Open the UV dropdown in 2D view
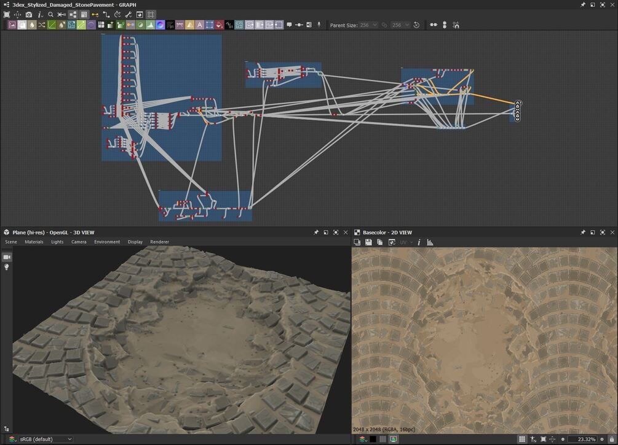 406,242
